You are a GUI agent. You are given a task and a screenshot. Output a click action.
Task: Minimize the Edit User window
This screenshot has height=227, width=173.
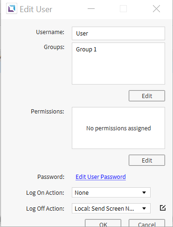pos(91,8)
